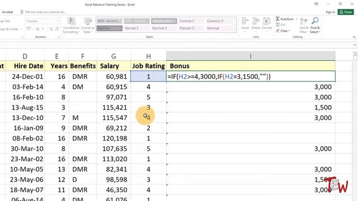Select hire date 24-Dec-01 cell
This screenshot has height=201, width=358.
[x=25, y=76]
